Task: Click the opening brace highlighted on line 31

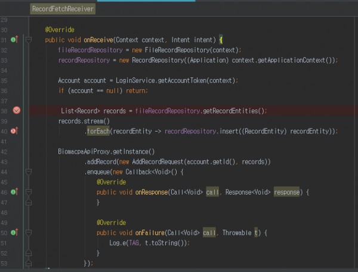Action: [221, 40]
